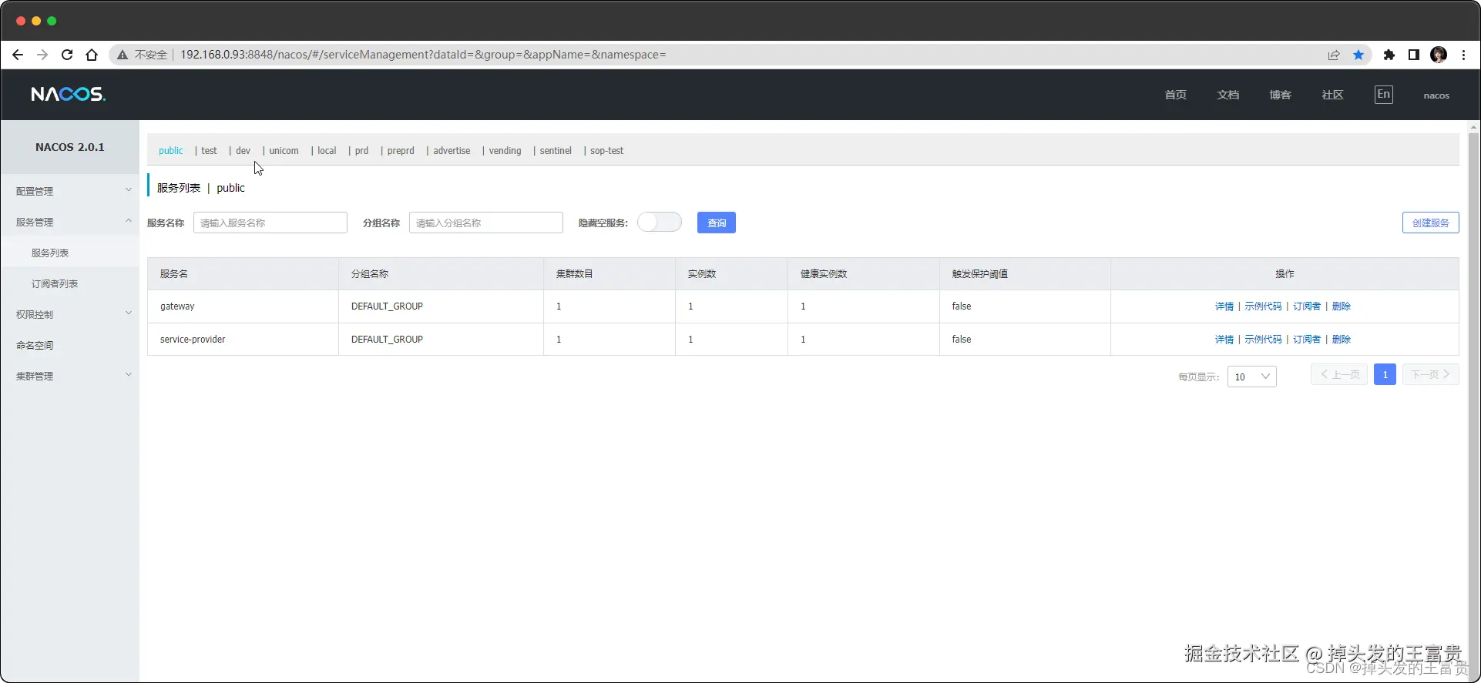Open 服务列表 in the sidebar
1481x683 pixels.
point(69,253)
